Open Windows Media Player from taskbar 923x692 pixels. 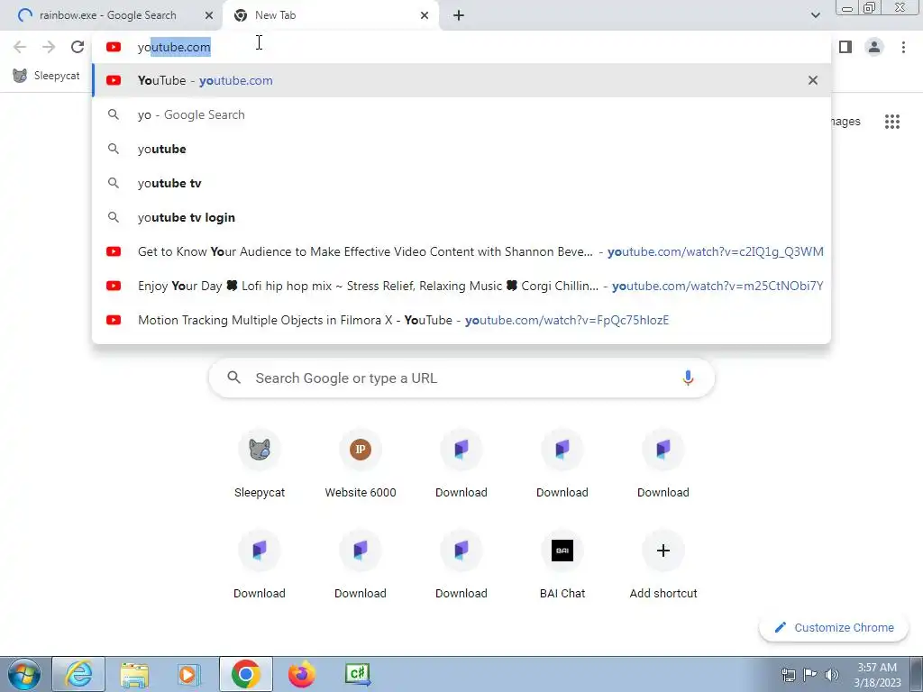point(189,674)
